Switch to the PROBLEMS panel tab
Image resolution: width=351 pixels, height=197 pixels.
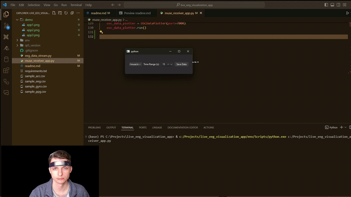pyautogui.click(x=94, y=127)
